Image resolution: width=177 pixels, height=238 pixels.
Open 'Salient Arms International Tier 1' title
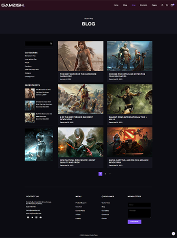coord(128,118)
